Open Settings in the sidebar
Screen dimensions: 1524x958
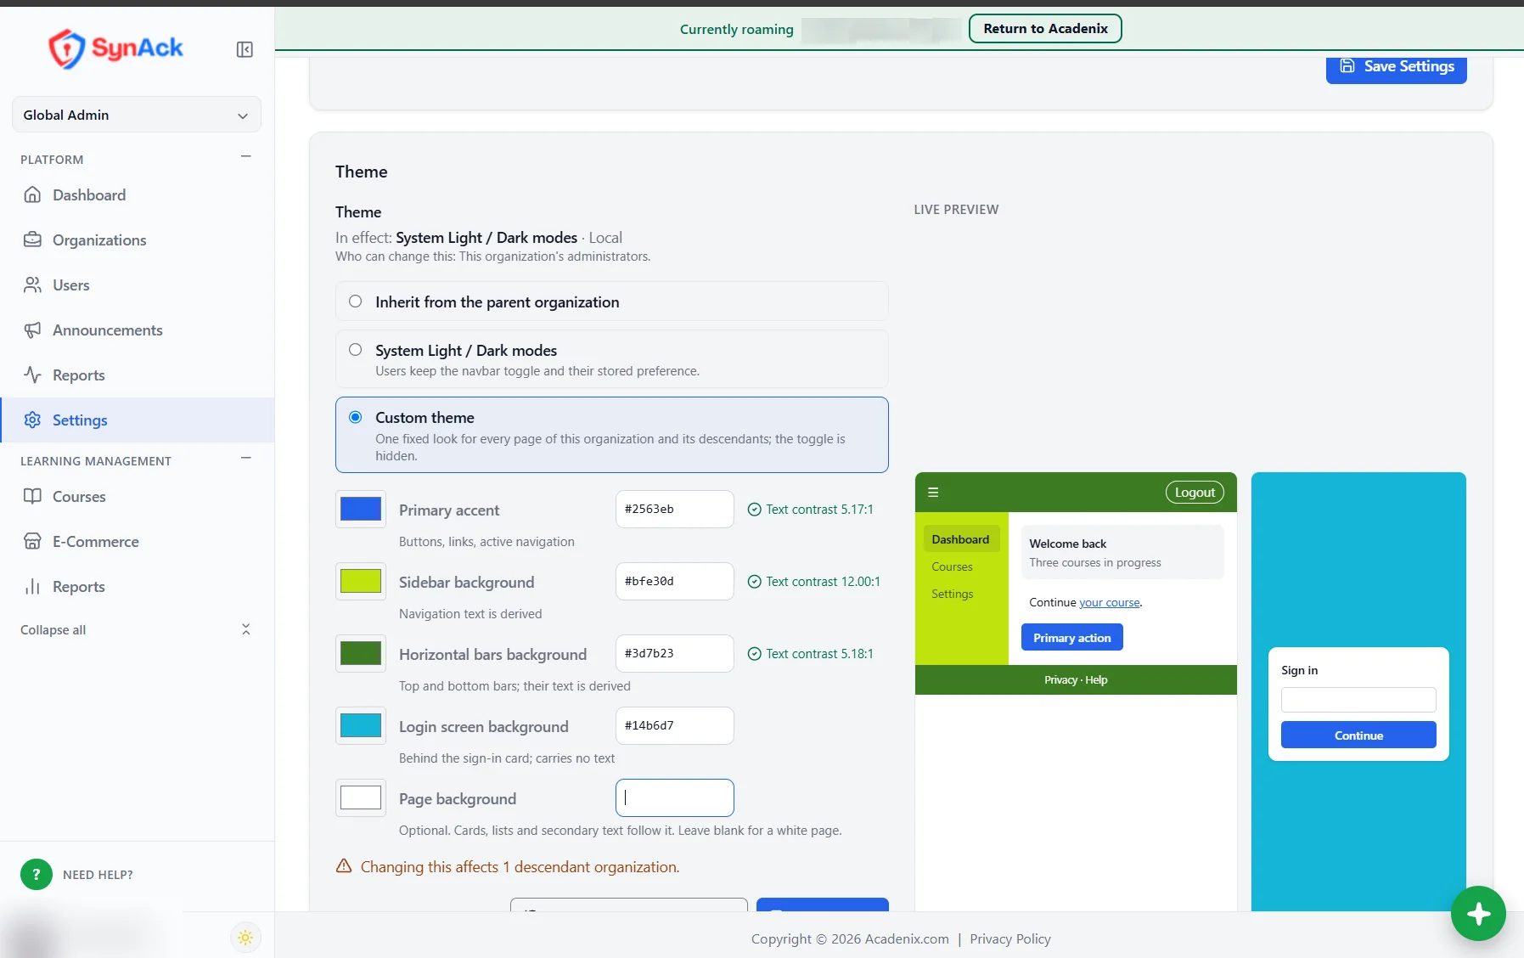[x=136, y=420]
